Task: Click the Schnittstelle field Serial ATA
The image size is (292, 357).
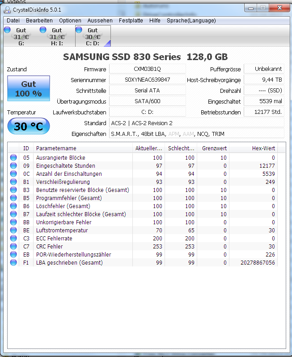Action: click(x=148, y=91)
